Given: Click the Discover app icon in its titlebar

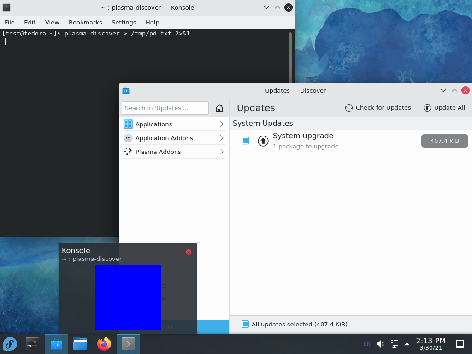Looking at the screenshot, I should coord(126,91).
